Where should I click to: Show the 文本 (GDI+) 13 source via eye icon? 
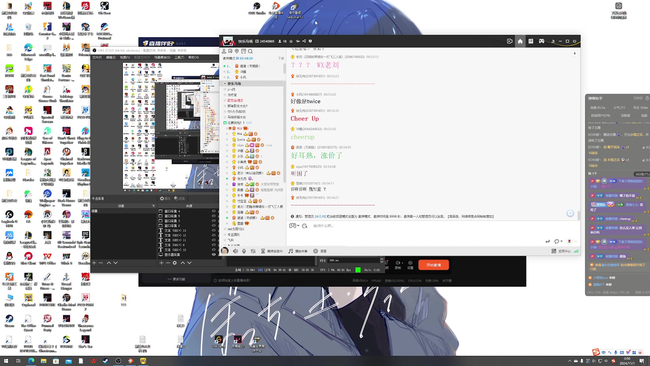click(x=214, y=230)
